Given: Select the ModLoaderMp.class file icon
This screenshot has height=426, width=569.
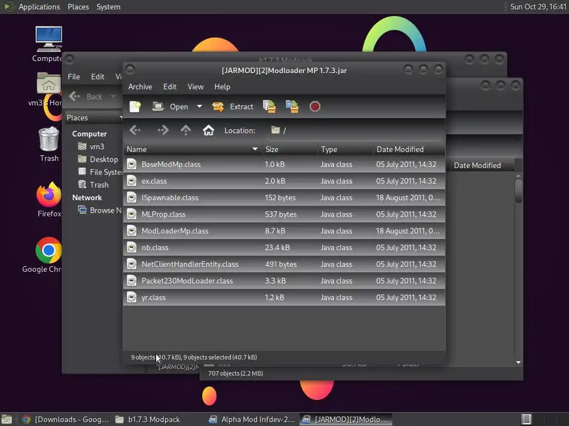Looking at the screenshot, I should pyautogui.click(x=132, y=231).
